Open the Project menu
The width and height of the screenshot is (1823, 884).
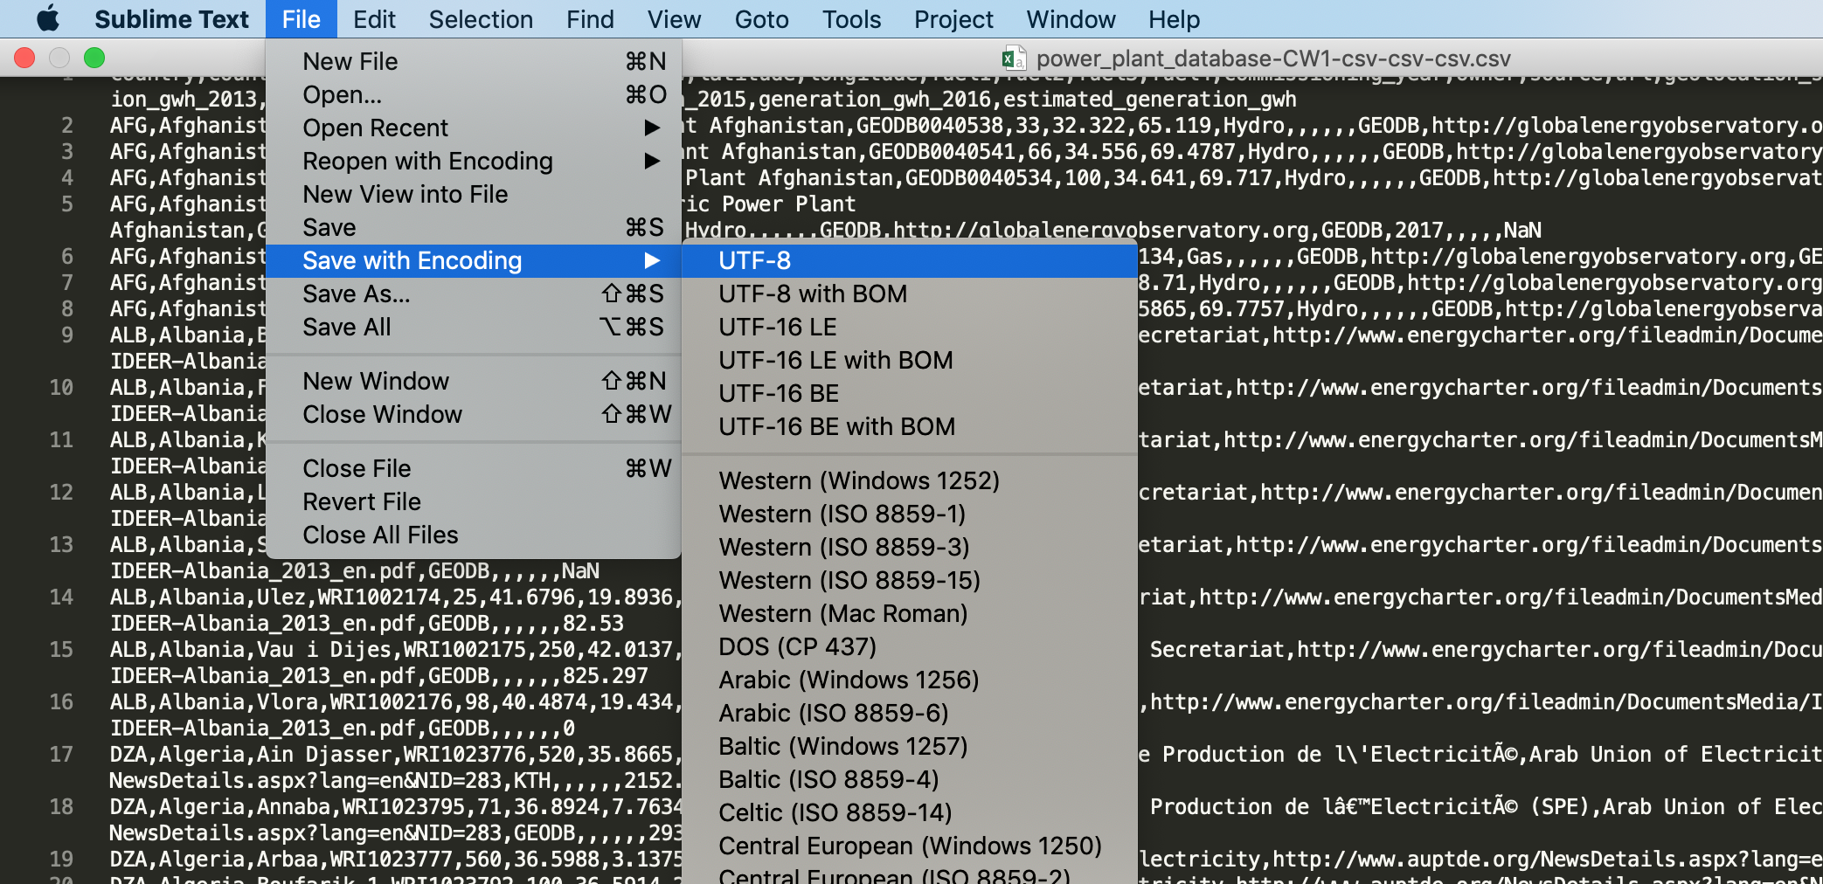point(953,19)
